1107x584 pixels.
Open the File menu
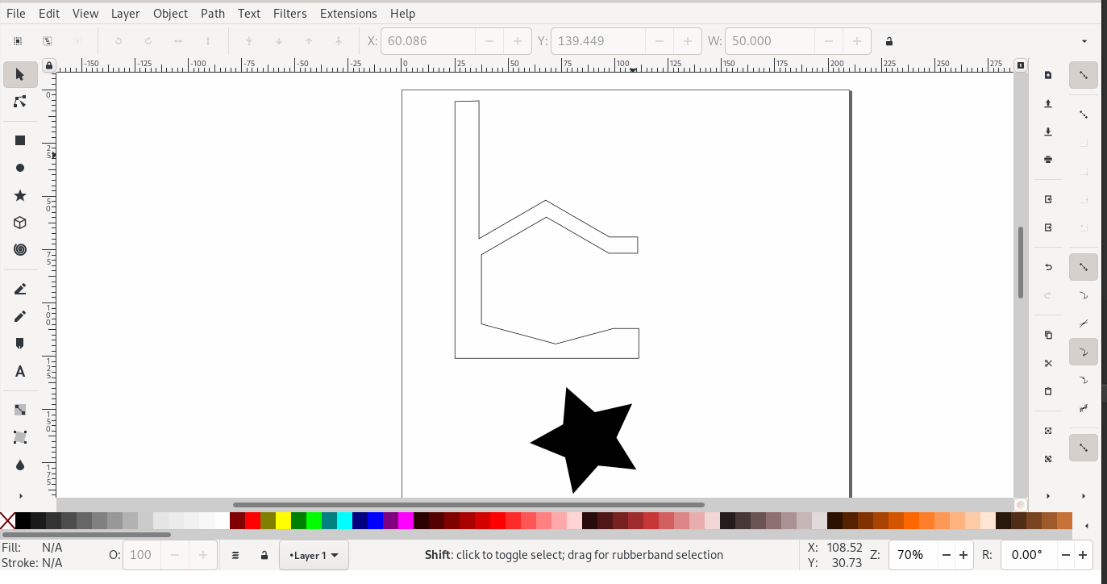pyautogui.click(x=16, y=14)
